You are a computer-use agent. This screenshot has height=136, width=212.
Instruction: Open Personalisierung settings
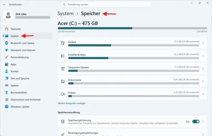28,57
